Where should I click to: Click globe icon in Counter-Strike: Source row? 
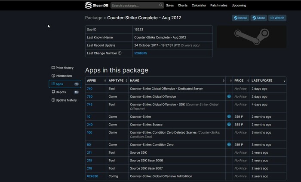pos(229,125)
